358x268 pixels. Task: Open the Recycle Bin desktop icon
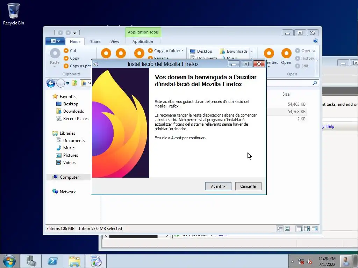click(14, 14)
